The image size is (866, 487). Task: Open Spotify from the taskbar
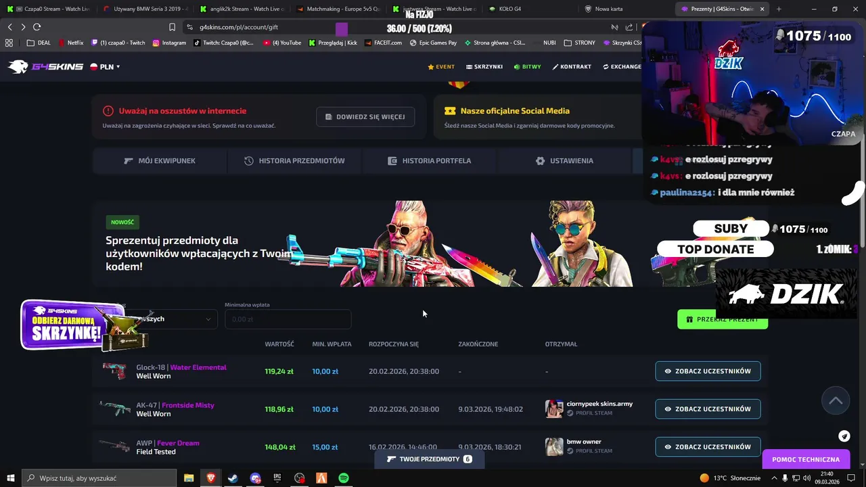pos(344,478)
